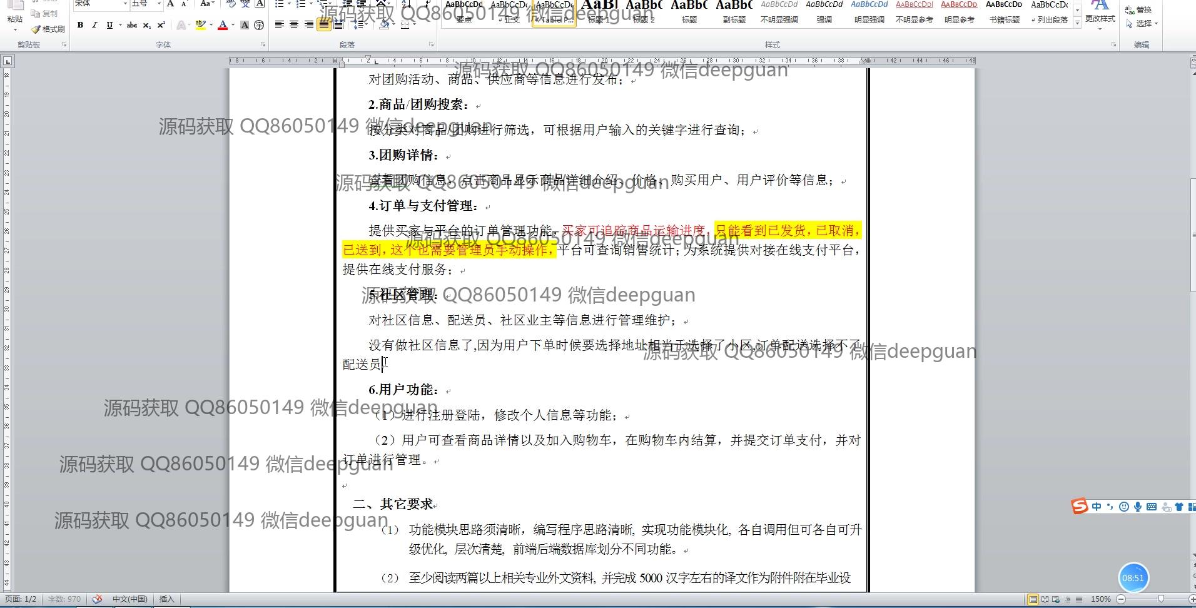The image size is (1196, 608).
Task: Expand the 选择 dropdown in editing group
Action: click(1142, 23)
